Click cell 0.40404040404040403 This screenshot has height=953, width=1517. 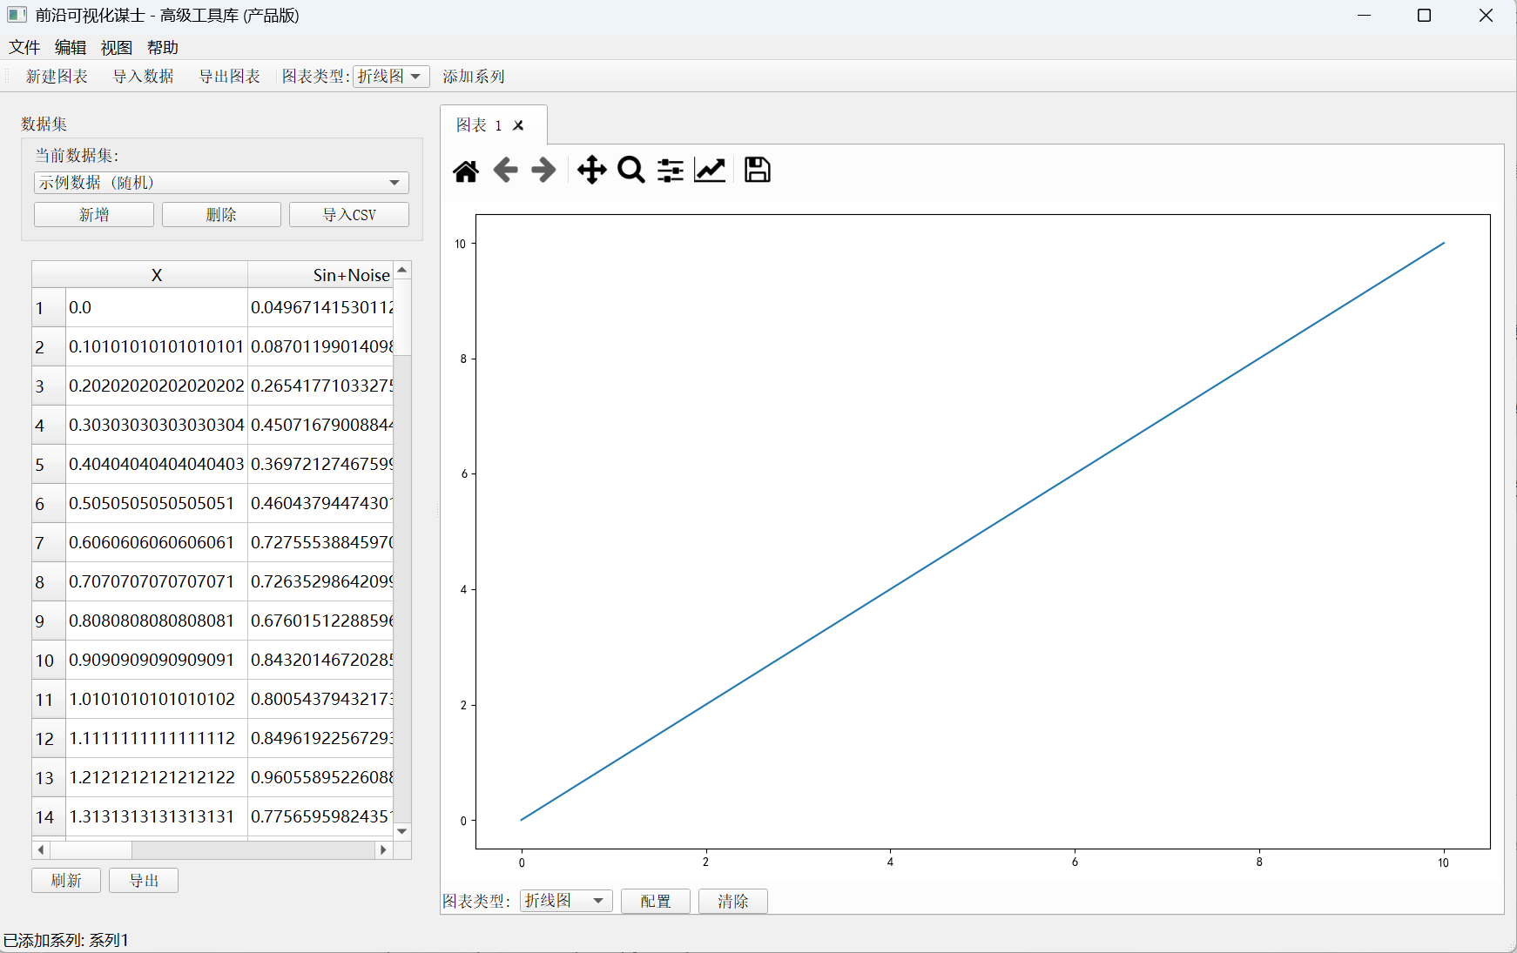[x=157, y=465]
